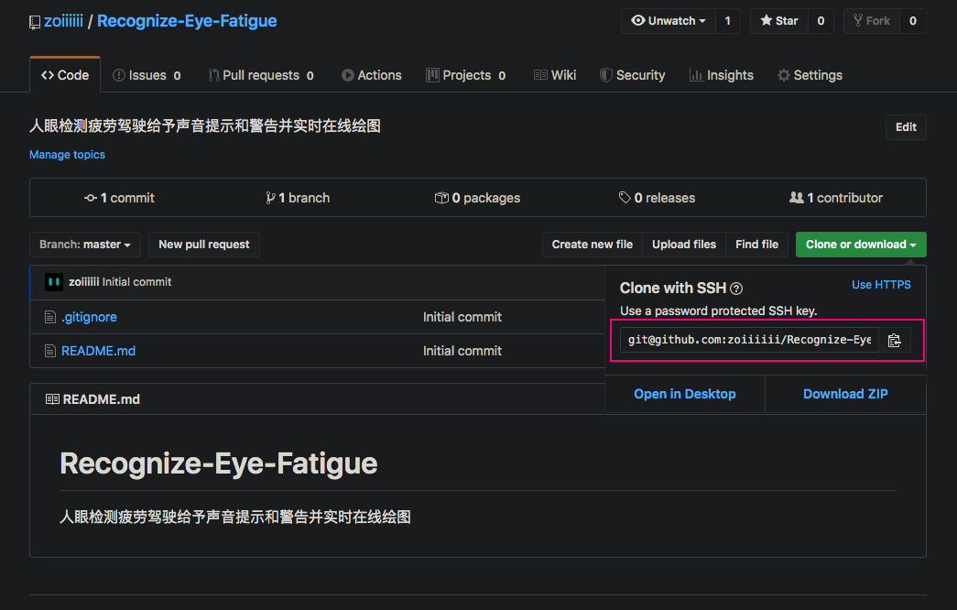This screenshot has width=957, height=610.
Task: Click Create new file button
Action: coord(592,245)
